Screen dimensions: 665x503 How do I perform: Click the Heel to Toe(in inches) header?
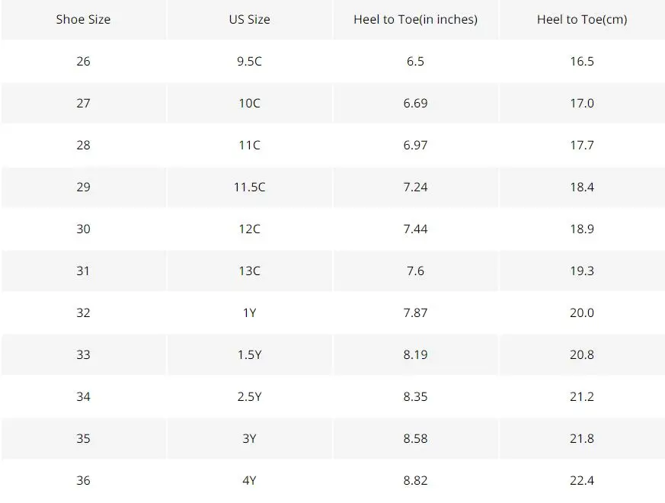[x=416, y=20]
